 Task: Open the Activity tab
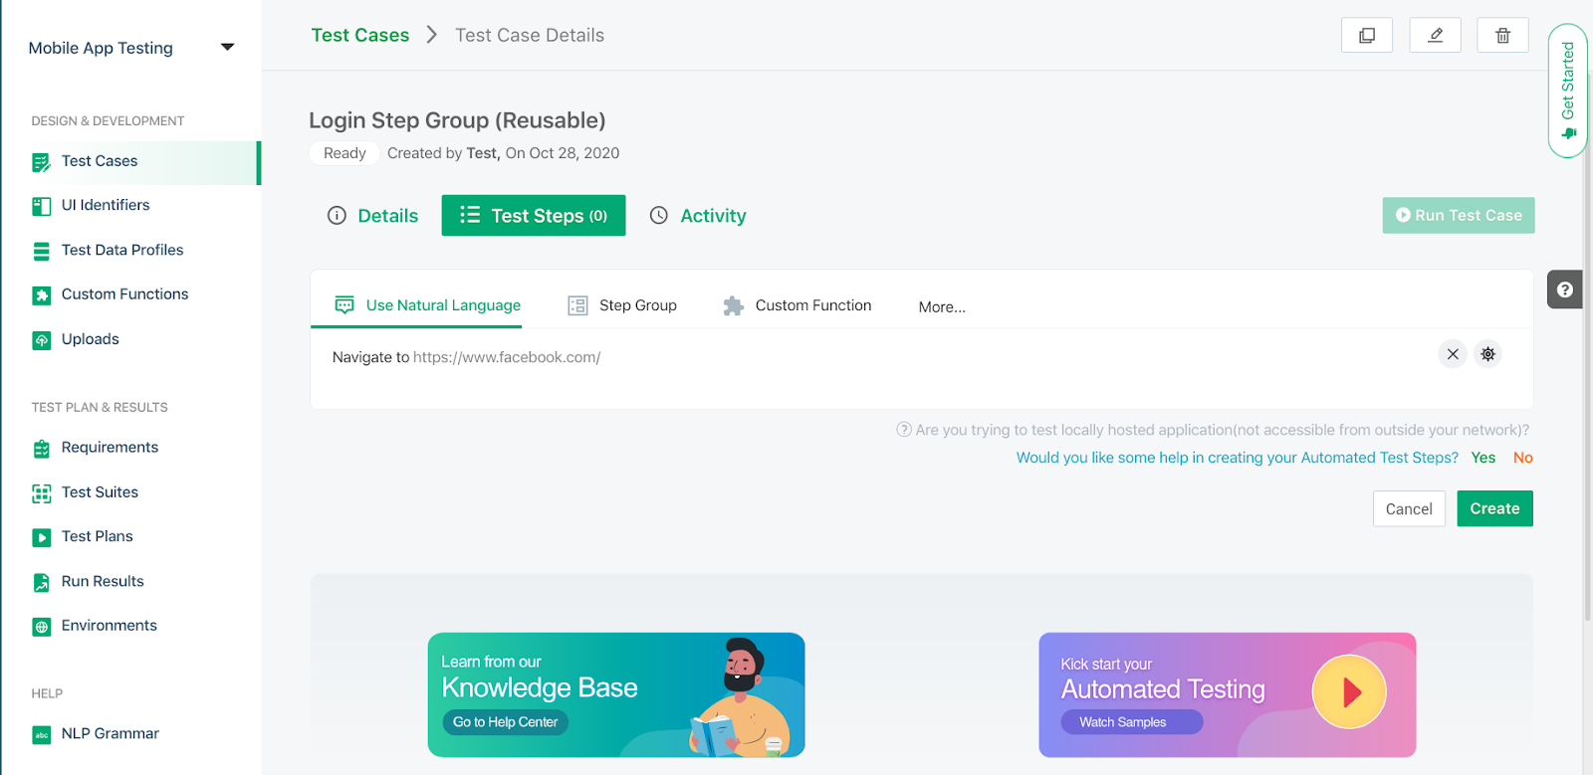tap(698, 216)
